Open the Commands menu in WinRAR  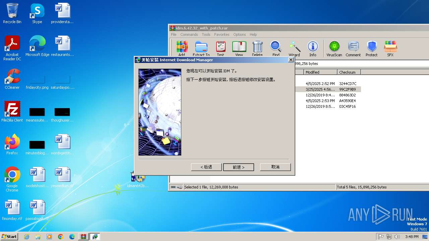coord(189,34)
